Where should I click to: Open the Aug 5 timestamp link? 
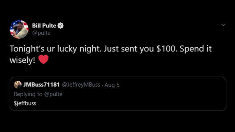[x=112, y=85]
